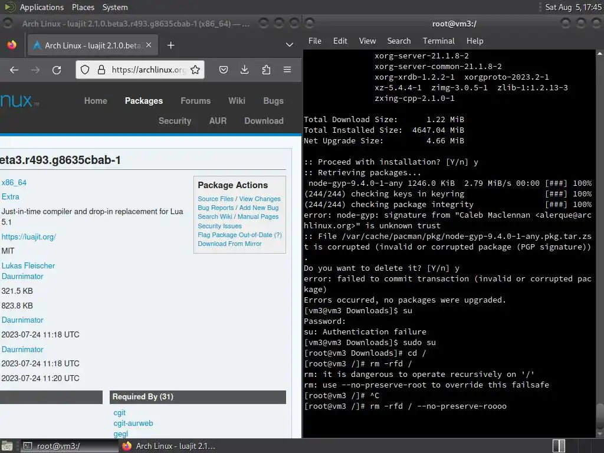604x453 pixels.
Task: Open the Places panel menu
Action: point(83,7)
